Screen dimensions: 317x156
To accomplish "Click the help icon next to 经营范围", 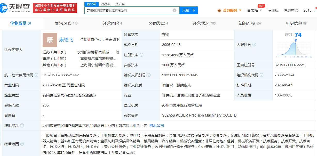I will (x=22, y=144).
